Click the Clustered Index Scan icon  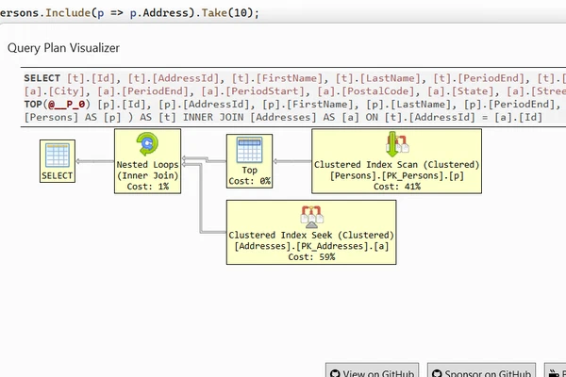[397, 143]
